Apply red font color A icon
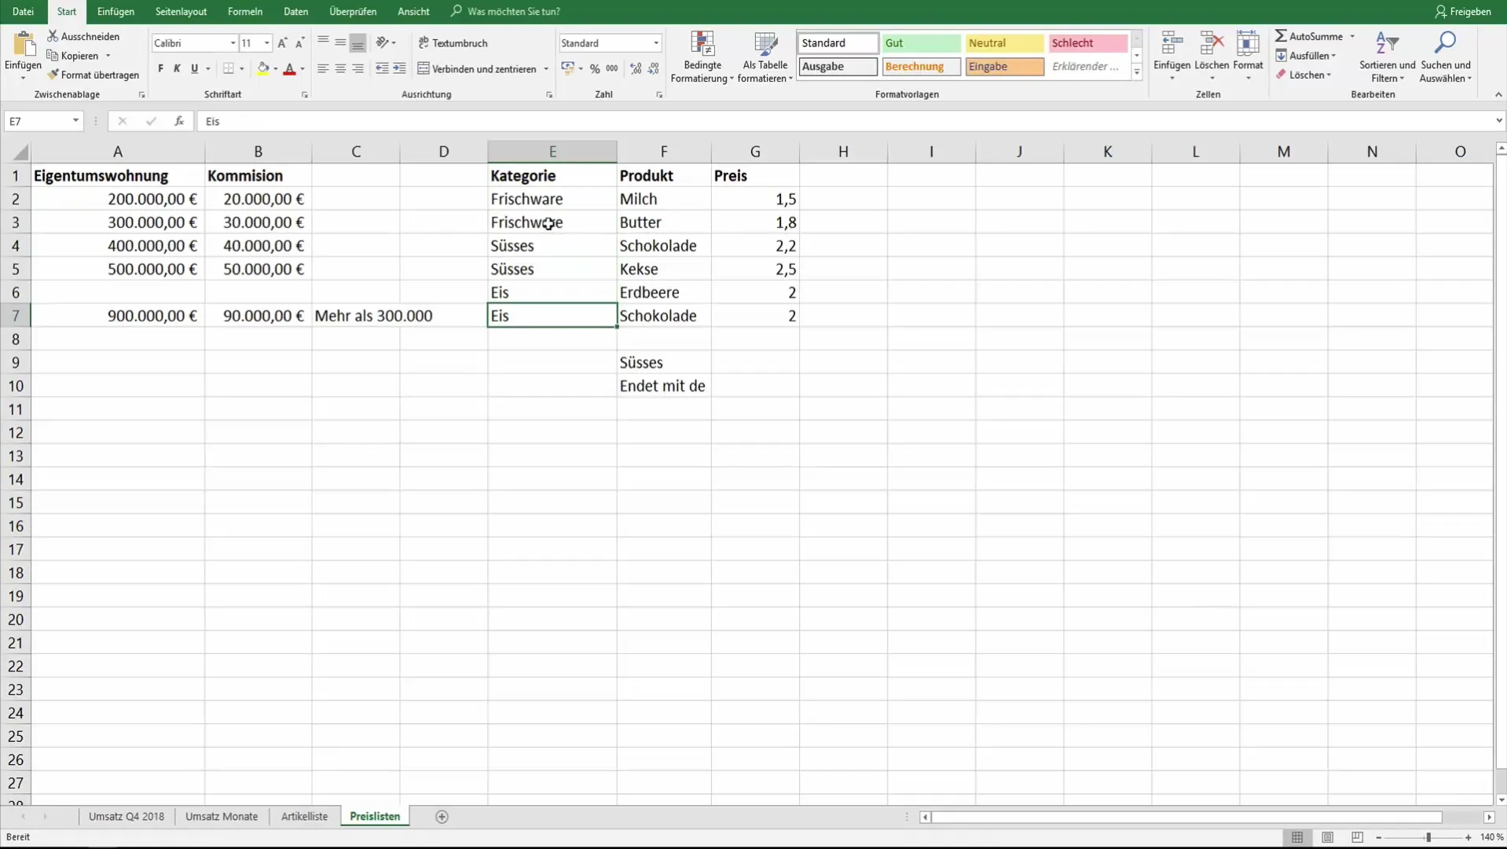1507x849 pixels. pos(289,69)
